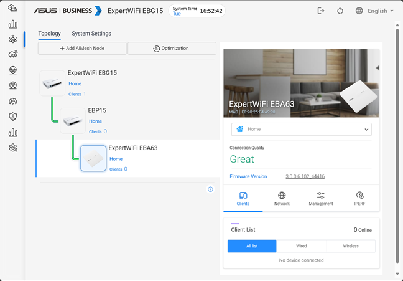Click the Add AiMesh Node button
Screen dimensions: 403x281
(x=82, y=48)
